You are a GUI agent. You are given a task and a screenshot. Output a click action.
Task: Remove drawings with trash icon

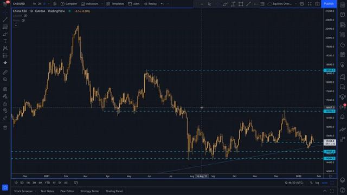click(x=5, y=128)
